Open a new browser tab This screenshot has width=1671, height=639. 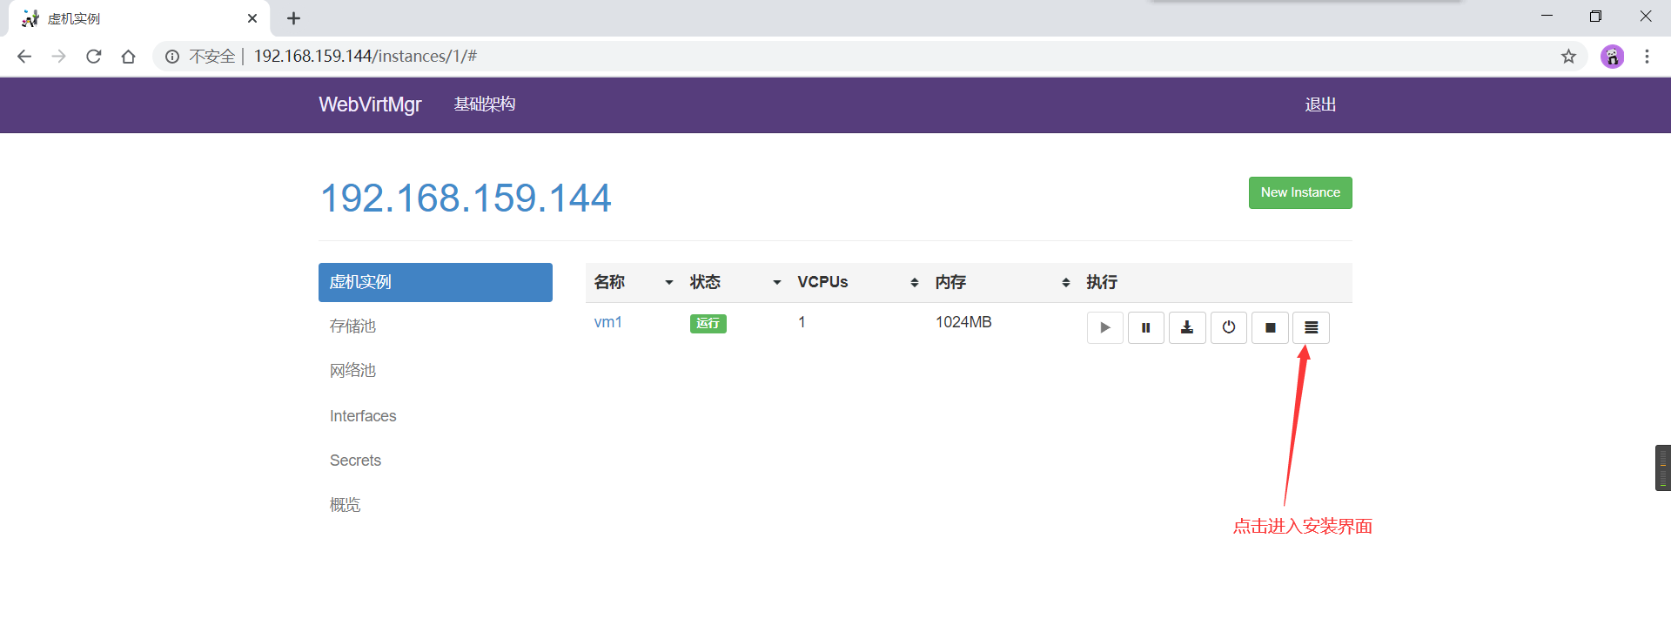294,18
